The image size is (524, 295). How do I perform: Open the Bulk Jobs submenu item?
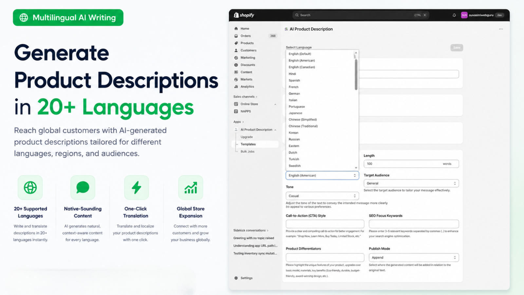click(247, 151)
